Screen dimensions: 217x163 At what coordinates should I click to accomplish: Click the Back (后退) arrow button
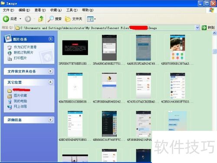click(6, 19)
